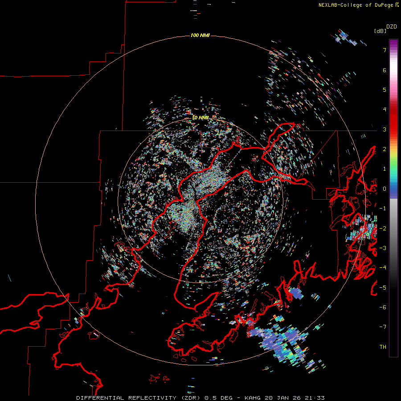Click the TH threshold label on legend

click(x=383, y=347)
